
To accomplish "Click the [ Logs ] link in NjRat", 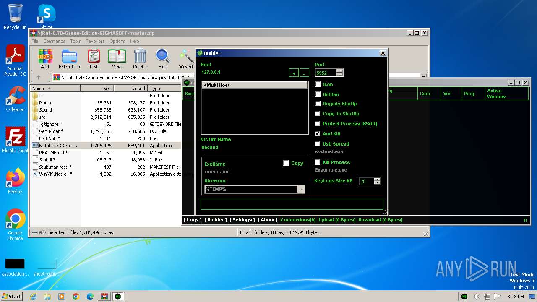I will point(193,220).
